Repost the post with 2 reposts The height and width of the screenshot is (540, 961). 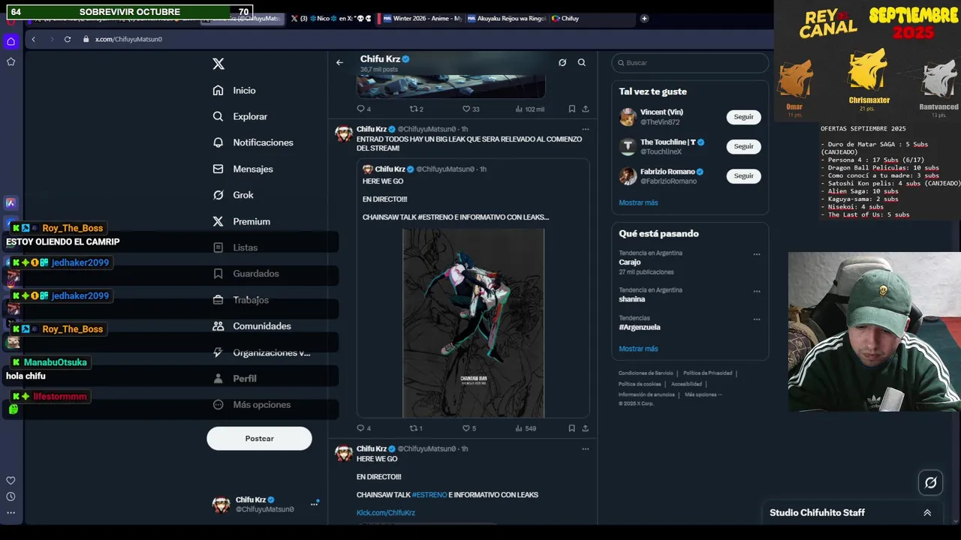416,109
